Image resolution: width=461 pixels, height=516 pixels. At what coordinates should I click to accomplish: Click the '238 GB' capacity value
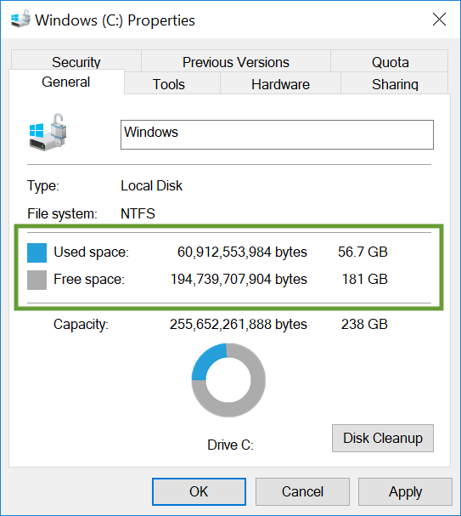(x=364, y=325)
